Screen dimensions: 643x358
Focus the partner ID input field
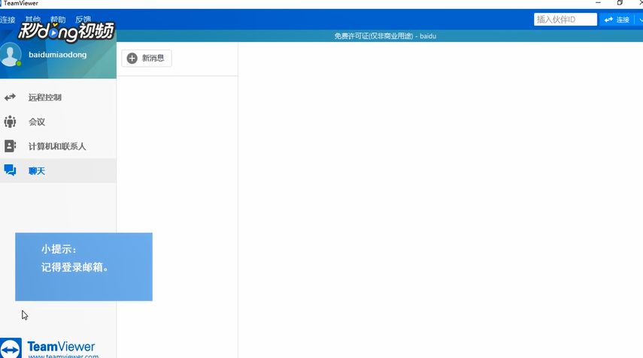coord(566,20)
